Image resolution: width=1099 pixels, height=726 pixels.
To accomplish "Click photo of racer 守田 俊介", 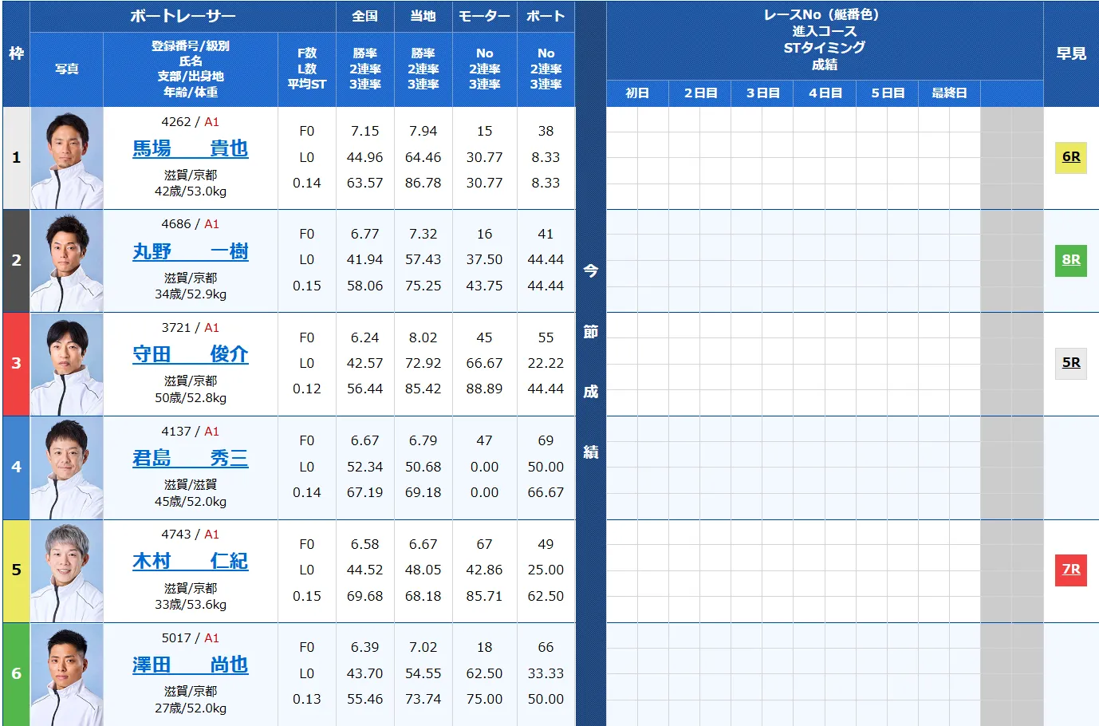I will tap(67, 364).
